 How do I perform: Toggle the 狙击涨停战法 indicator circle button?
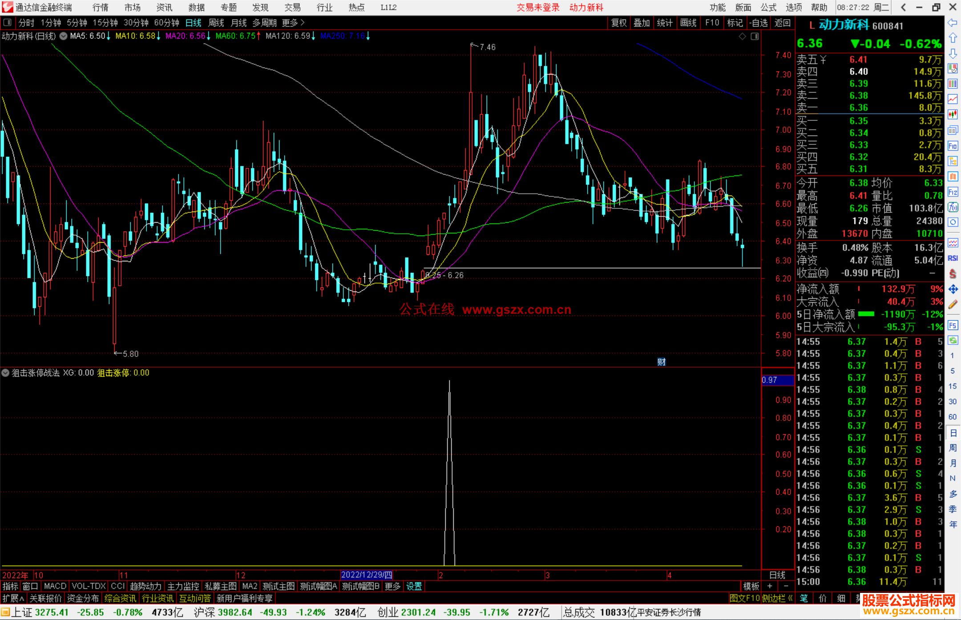coord(5,373)
